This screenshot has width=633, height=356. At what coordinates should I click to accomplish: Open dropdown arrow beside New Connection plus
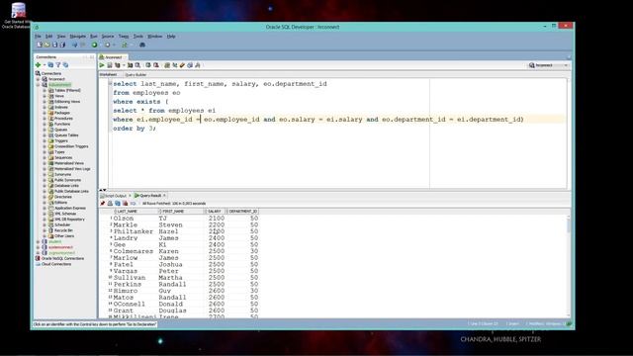point(44,65)
